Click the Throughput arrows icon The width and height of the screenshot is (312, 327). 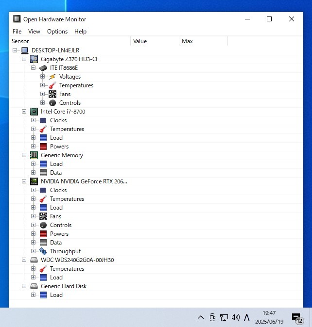click(43, 251)
